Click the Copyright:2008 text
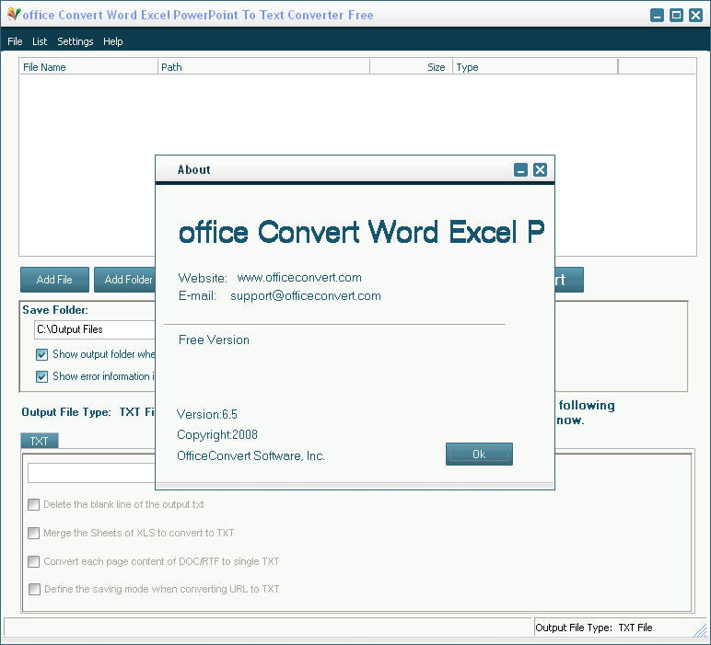Screen dimensions: 711x645 (217, 434)
